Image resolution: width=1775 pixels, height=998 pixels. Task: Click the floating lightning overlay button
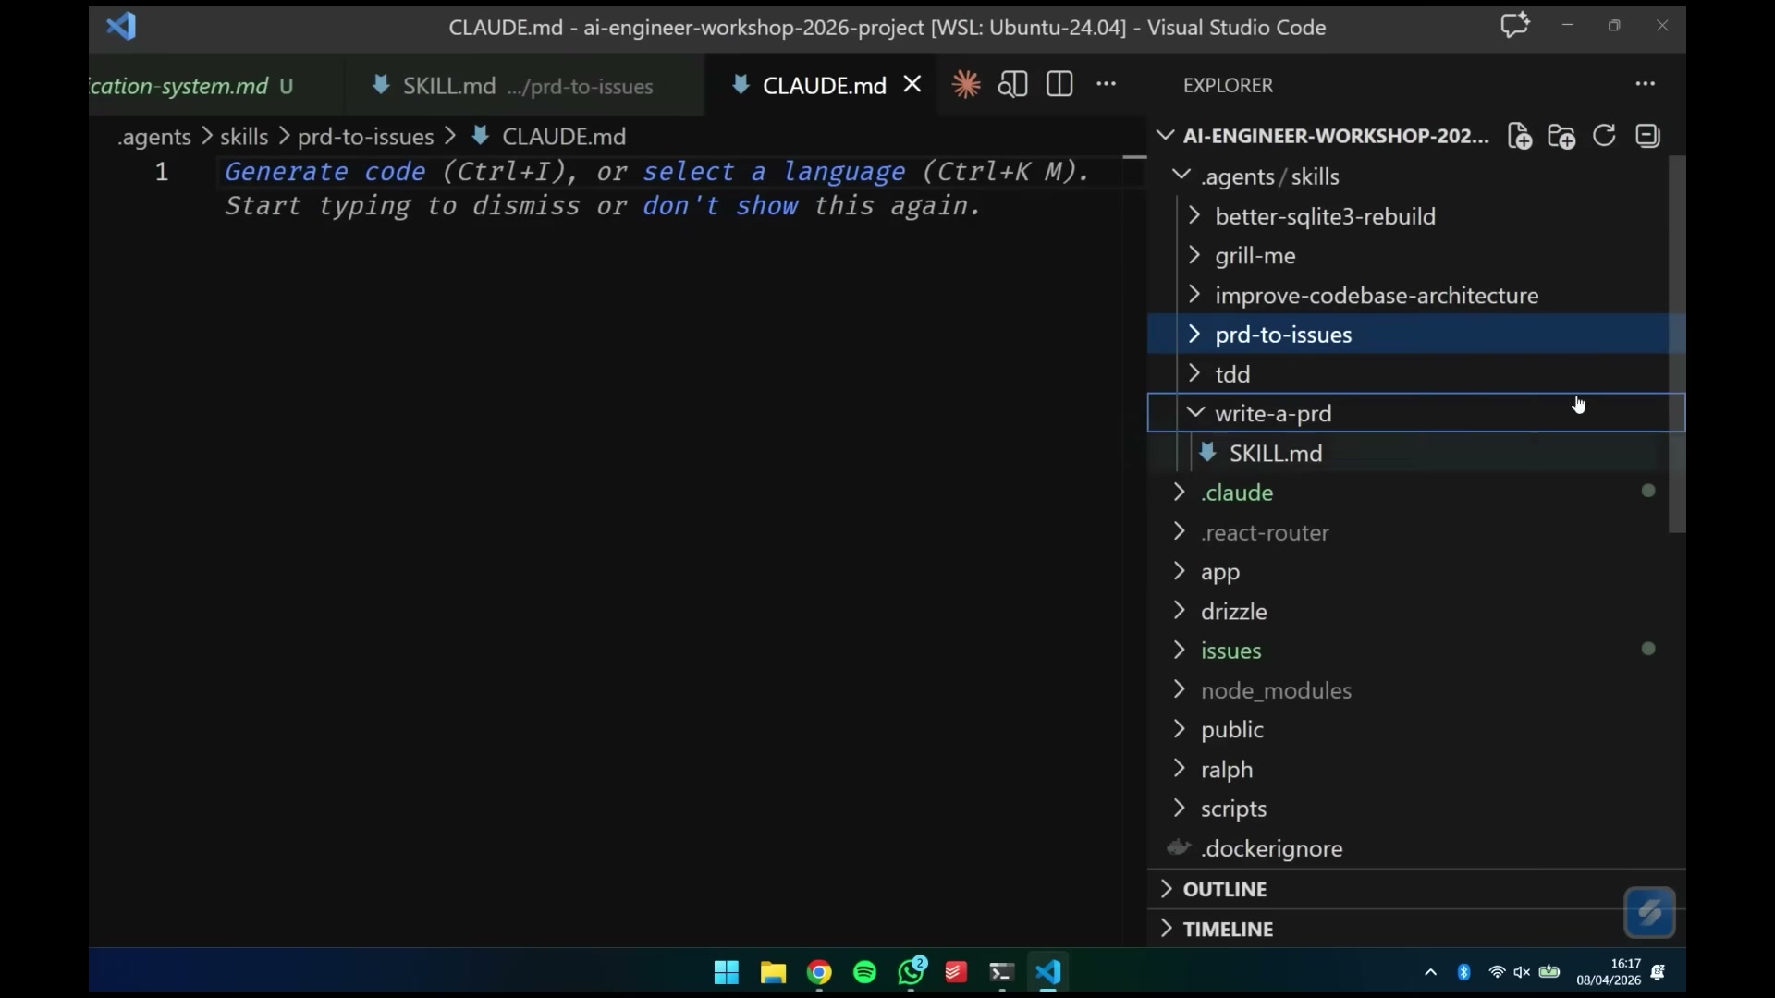pyautogui.click(x=1650, y=913)
